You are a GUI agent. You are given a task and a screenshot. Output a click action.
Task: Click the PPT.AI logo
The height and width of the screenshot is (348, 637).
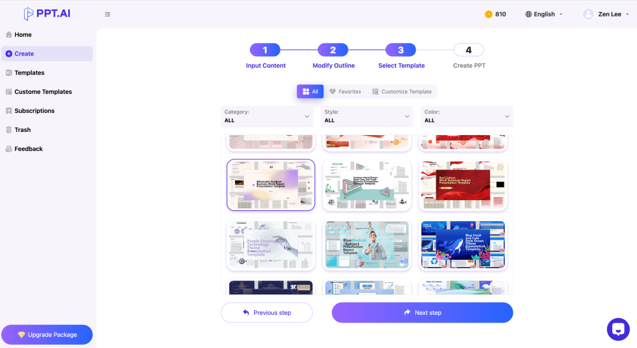(x=47, y=13)
